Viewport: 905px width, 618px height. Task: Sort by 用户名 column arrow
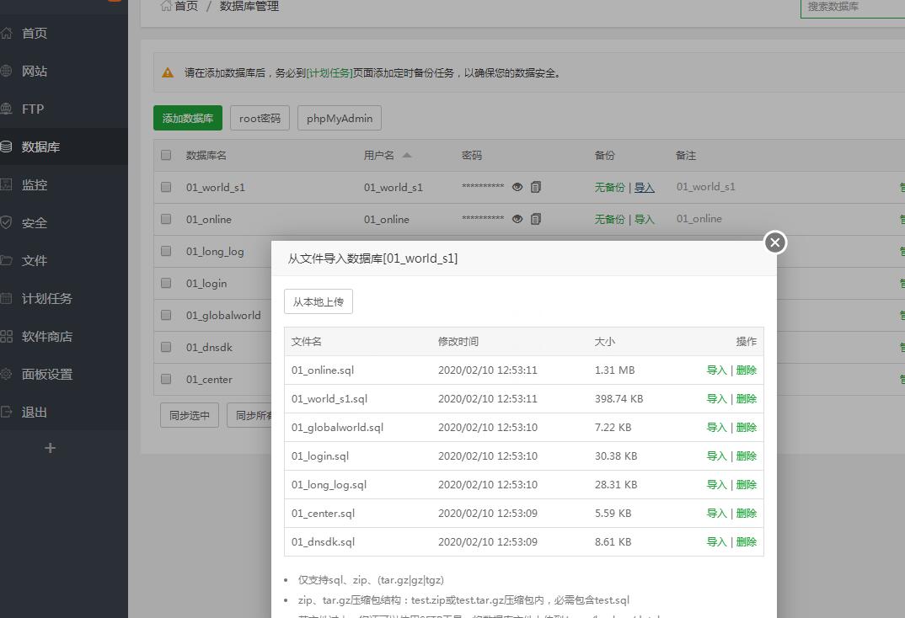click(x=407, y=155)
